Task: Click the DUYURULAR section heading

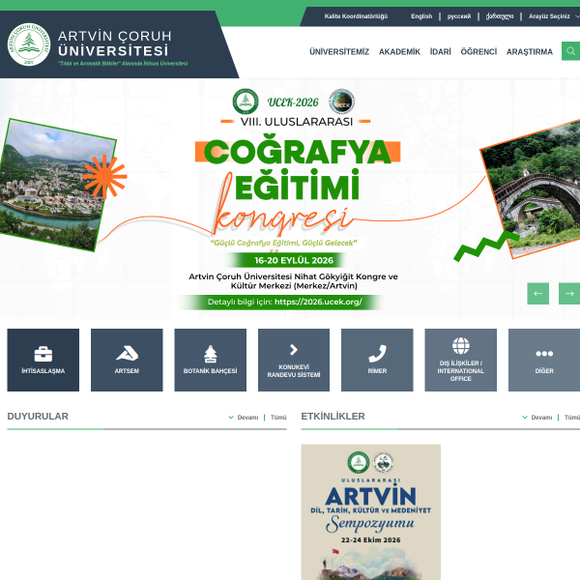Action: [38, 416]
